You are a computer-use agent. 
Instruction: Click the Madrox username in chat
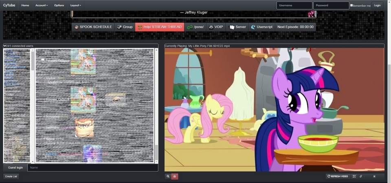(x=51, y=78)
